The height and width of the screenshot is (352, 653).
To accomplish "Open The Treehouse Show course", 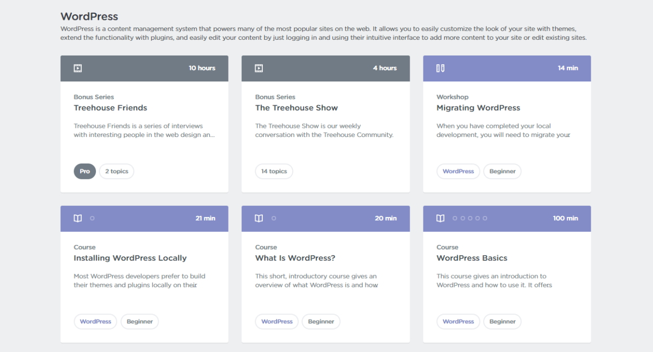I will pyautogui.click(x=296, y=107).
